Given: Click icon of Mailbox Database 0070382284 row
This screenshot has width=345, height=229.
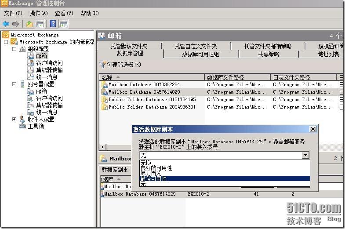Looking at the screenshot, I should (104, 84).
